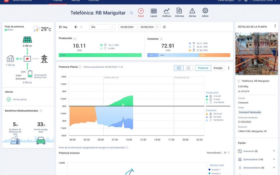Select the Energía chart tab
Screen dimensions: 280x175
tap(218, 68)
